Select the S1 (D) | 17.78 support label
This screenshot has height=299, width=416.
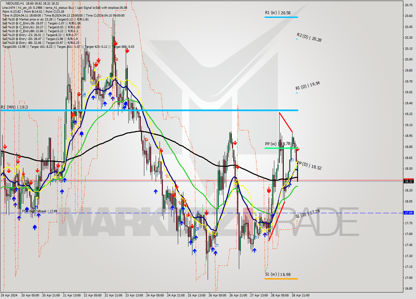[x=308, y=214]
